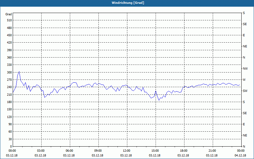Click the 360 degree axis label
This screenshot has width=254, height=159.
[10, 58]
